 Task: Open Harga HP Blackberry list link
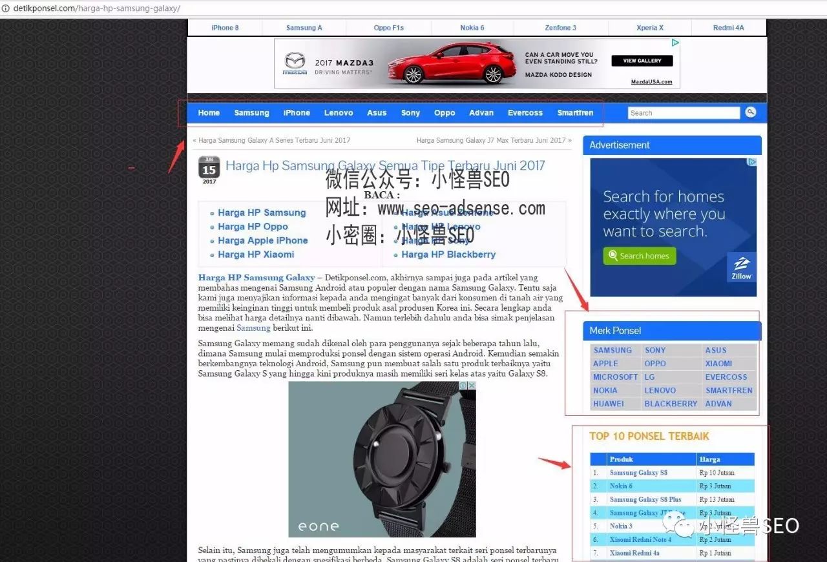[x=448, y=255]
